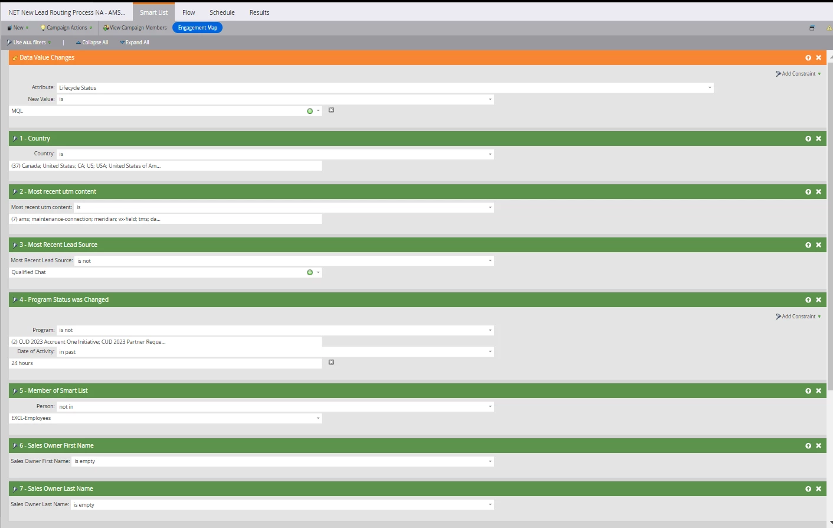The width and height of the screenshot is (833, 528).
Task: Edit Country values field with Canada list
Action: click(x=165, y=166)
